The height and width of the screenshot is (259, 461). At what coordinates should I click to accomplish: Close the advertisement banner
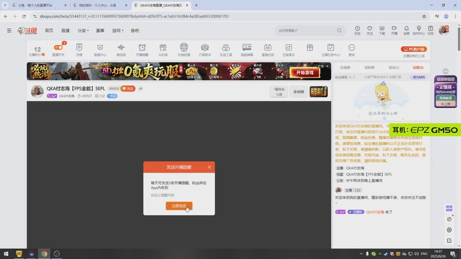pos(327,66)
